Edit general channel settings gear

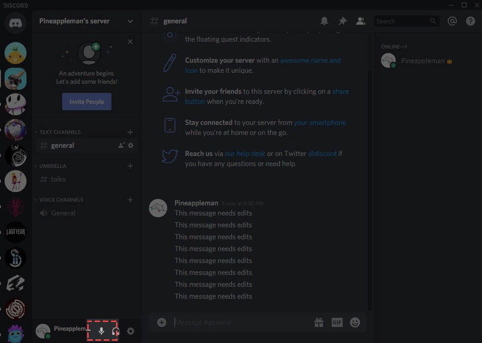(x=131, y=145)
